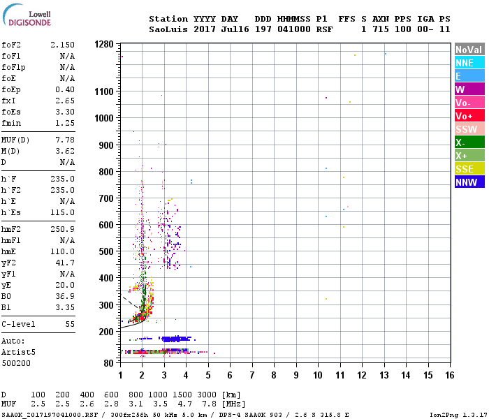This screenshot has height=419, width=489.
Task: Click the RSF program value
Action: point(324,29)
